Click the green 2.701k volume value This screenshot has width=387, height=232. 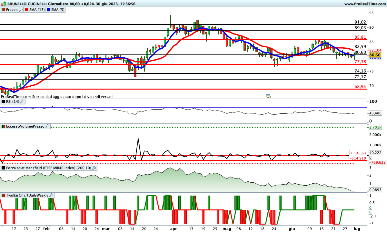coord(375,127)
